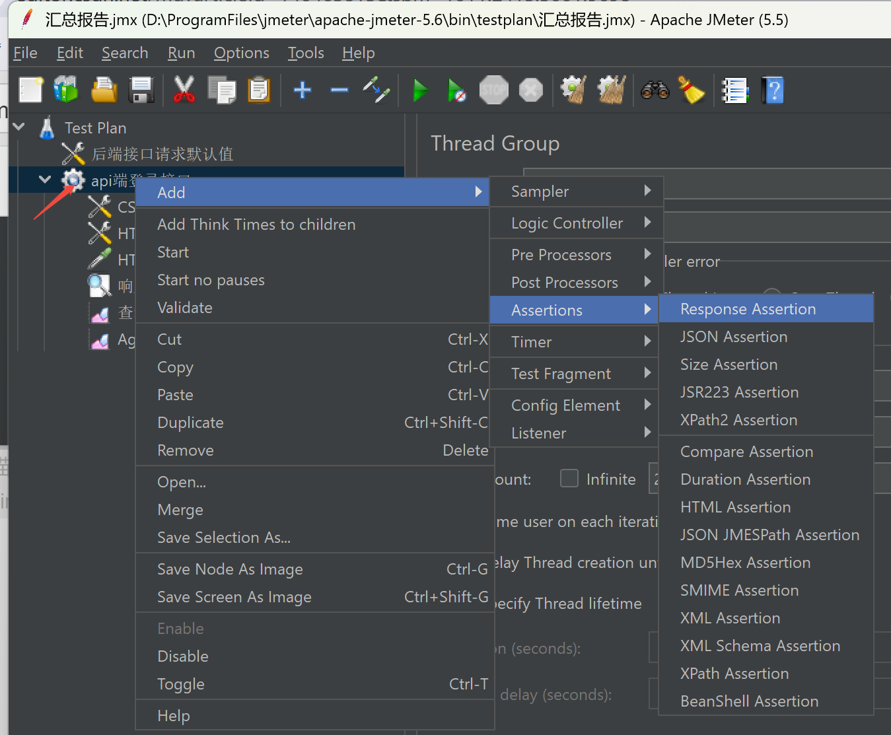This screenshot has width=891, height=735.
Task: Click the question mark Help toolbar icon
Action: 773,90
